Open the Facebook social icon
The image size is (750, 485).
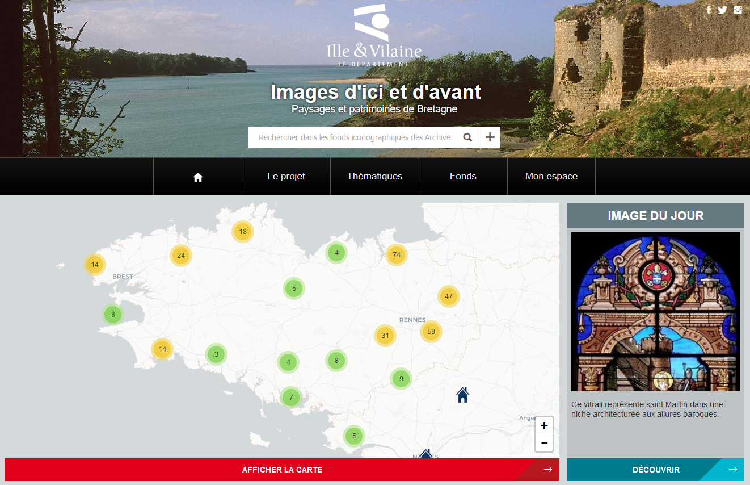click(709, 10)
